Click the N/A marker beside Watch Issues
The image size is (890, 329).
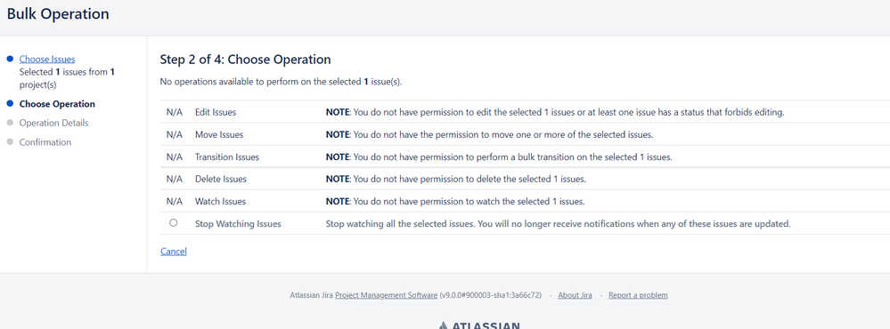click(175, 201)
